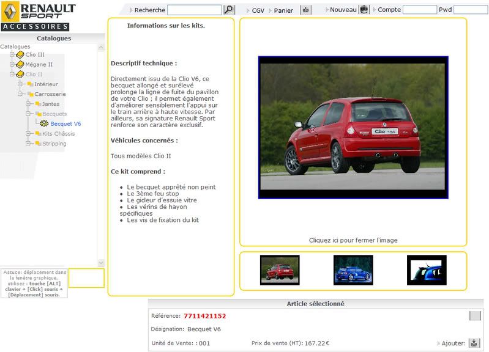Screen dimensions: 489x352
Task: Click the reference number 7711421152
Action: click(204, 316)
